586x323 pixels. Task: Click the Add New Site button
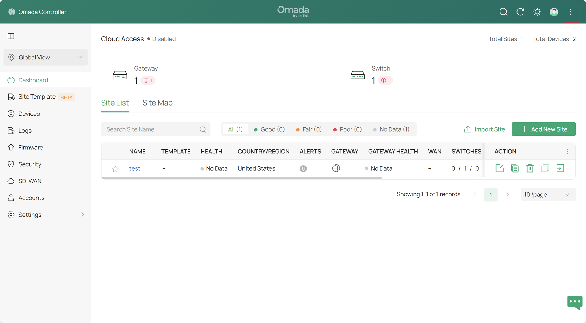544,129
